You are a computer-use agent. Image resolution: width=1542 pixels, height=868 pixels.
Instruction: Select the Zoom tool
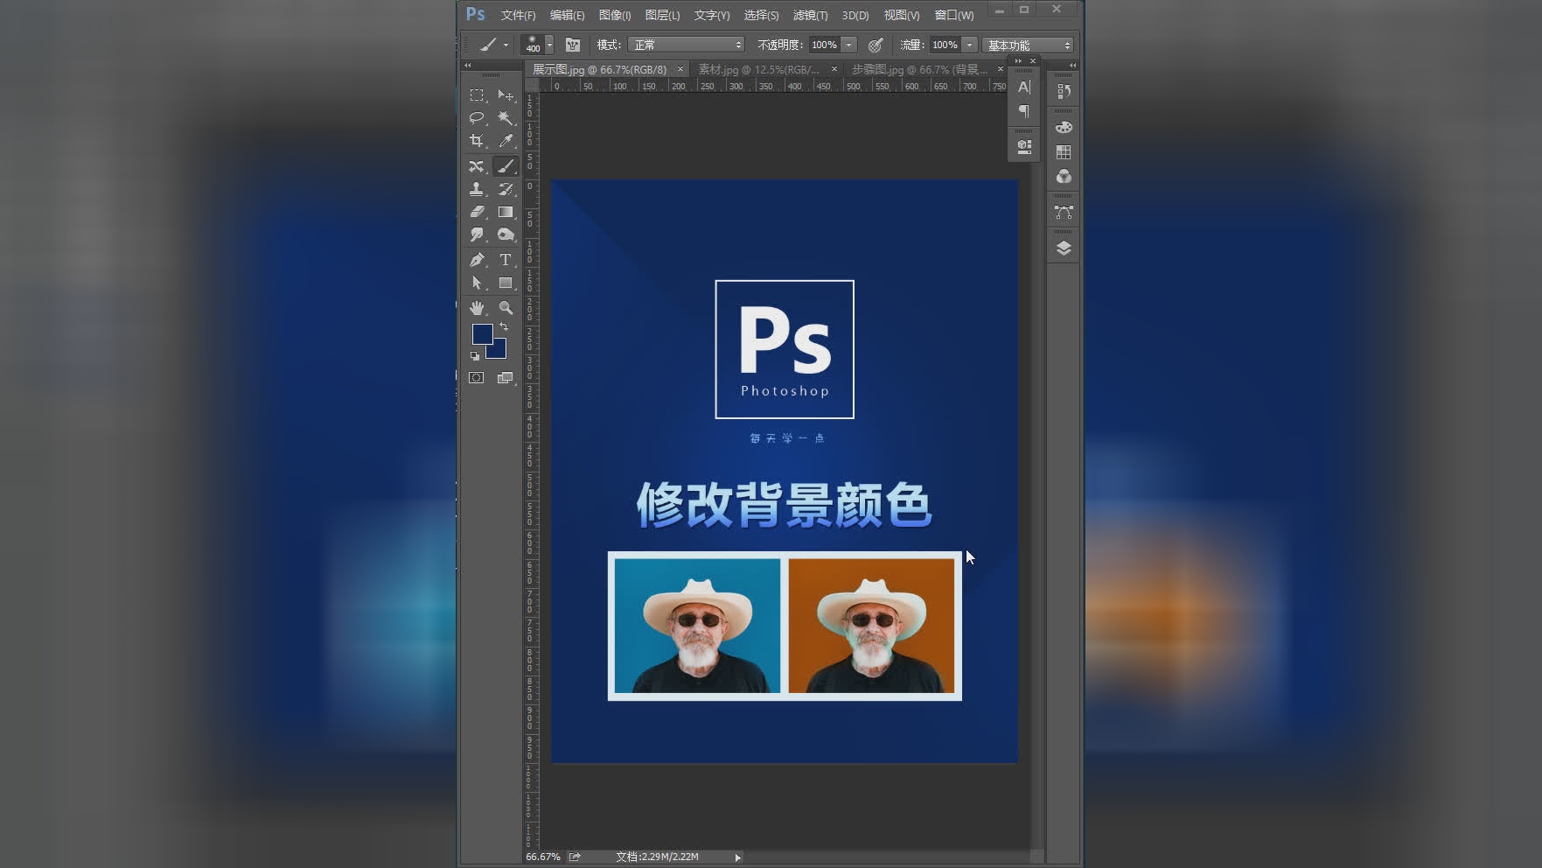point(506,307)
